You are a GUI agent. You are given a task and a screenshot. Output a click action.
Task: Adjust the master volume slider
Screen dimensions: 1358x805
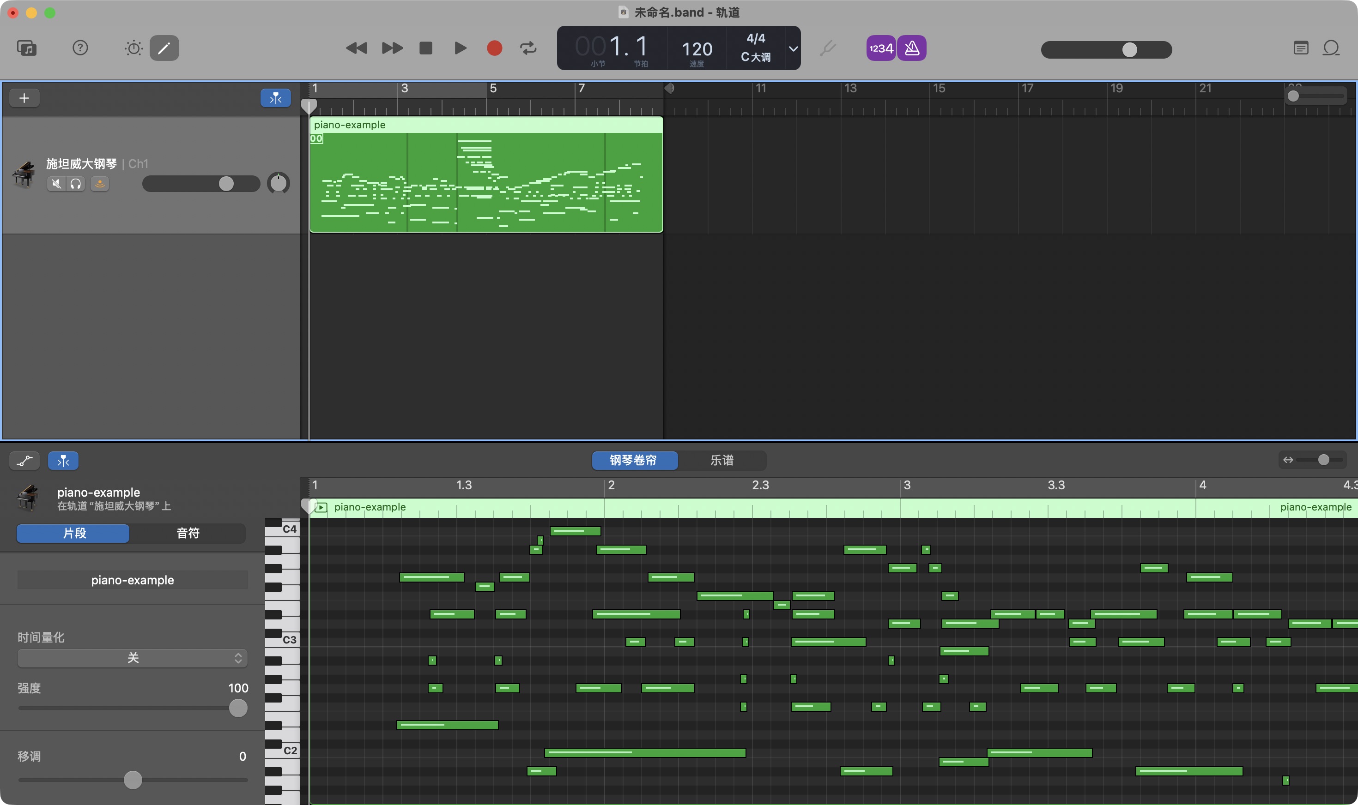coord(1106,50)
